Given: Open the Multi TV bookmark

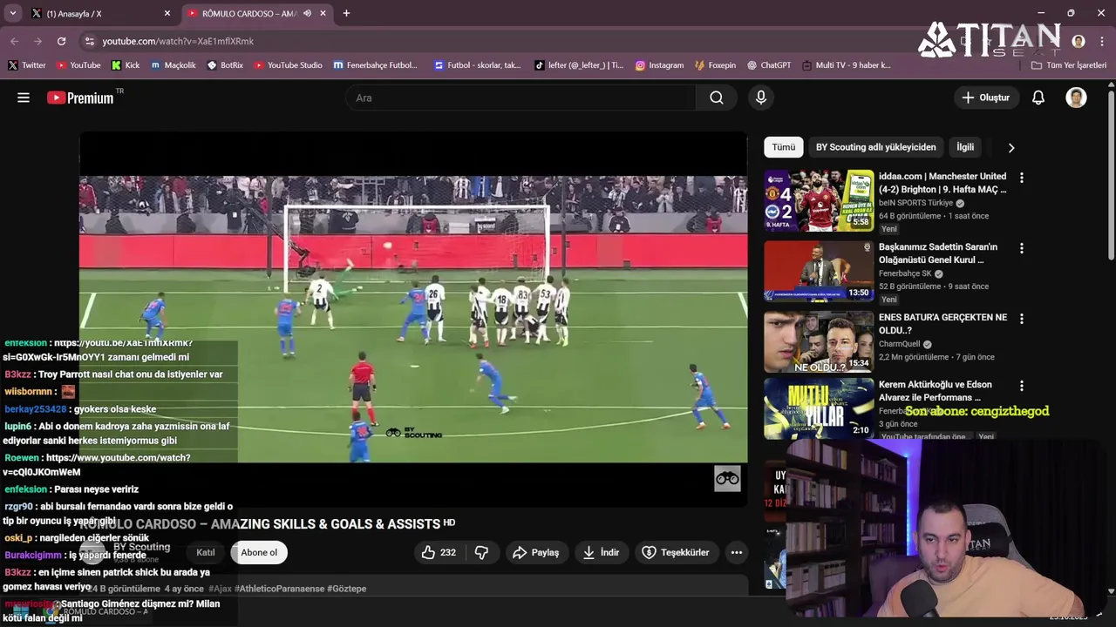Looking at the screenshot, I should (847, 65).
